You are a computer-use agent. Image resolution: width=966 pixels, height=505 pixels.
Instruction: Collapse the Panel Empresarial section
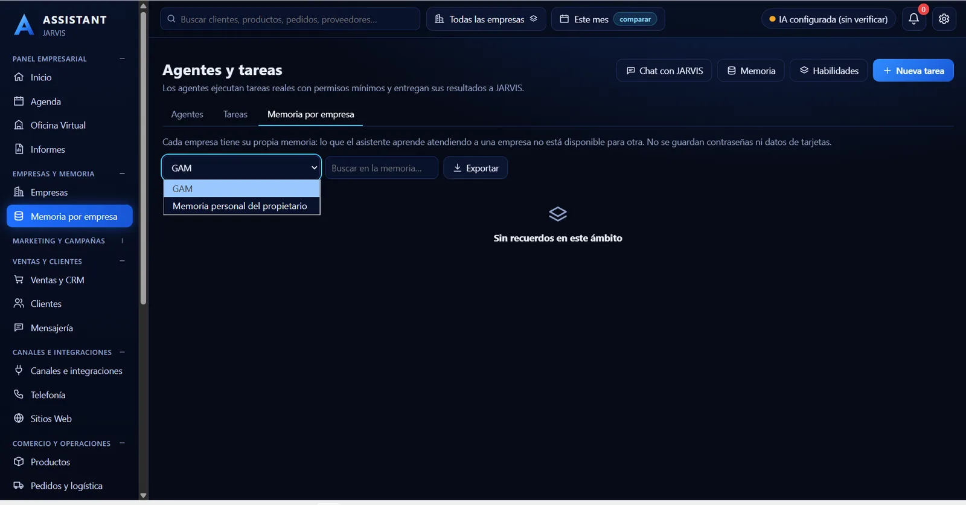[x=122, y=59]
